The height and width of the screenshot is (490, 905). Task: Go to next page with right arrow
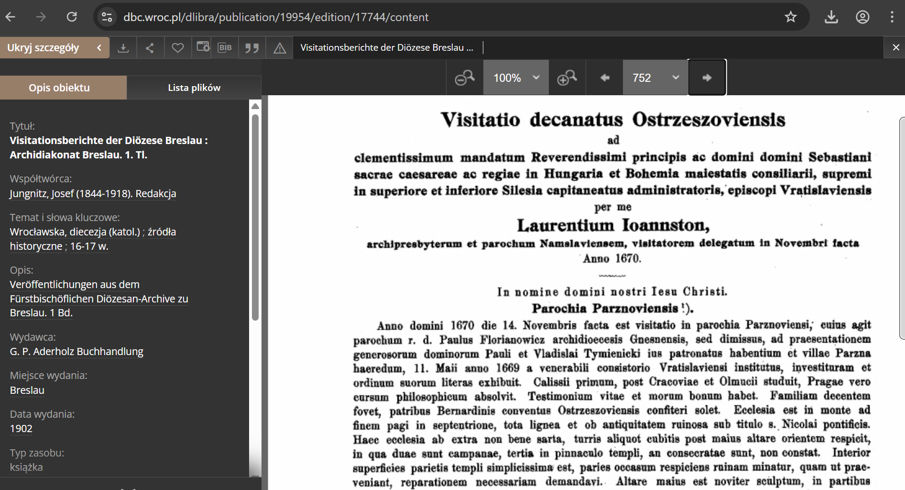coord(707,78)
